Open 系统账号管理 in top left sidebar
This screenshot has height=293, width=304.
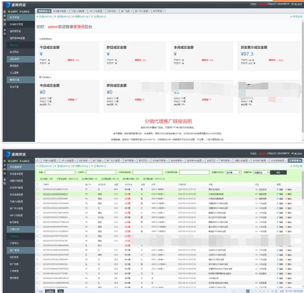tap(16, 24)
